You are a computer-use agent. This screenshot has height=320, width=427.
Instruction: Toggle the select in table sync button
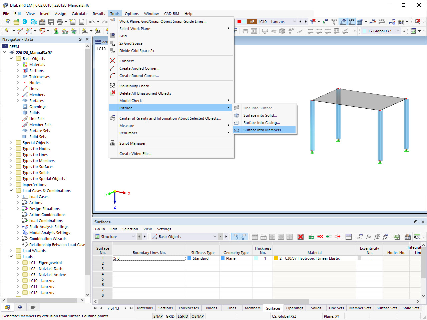coord(244,237)
